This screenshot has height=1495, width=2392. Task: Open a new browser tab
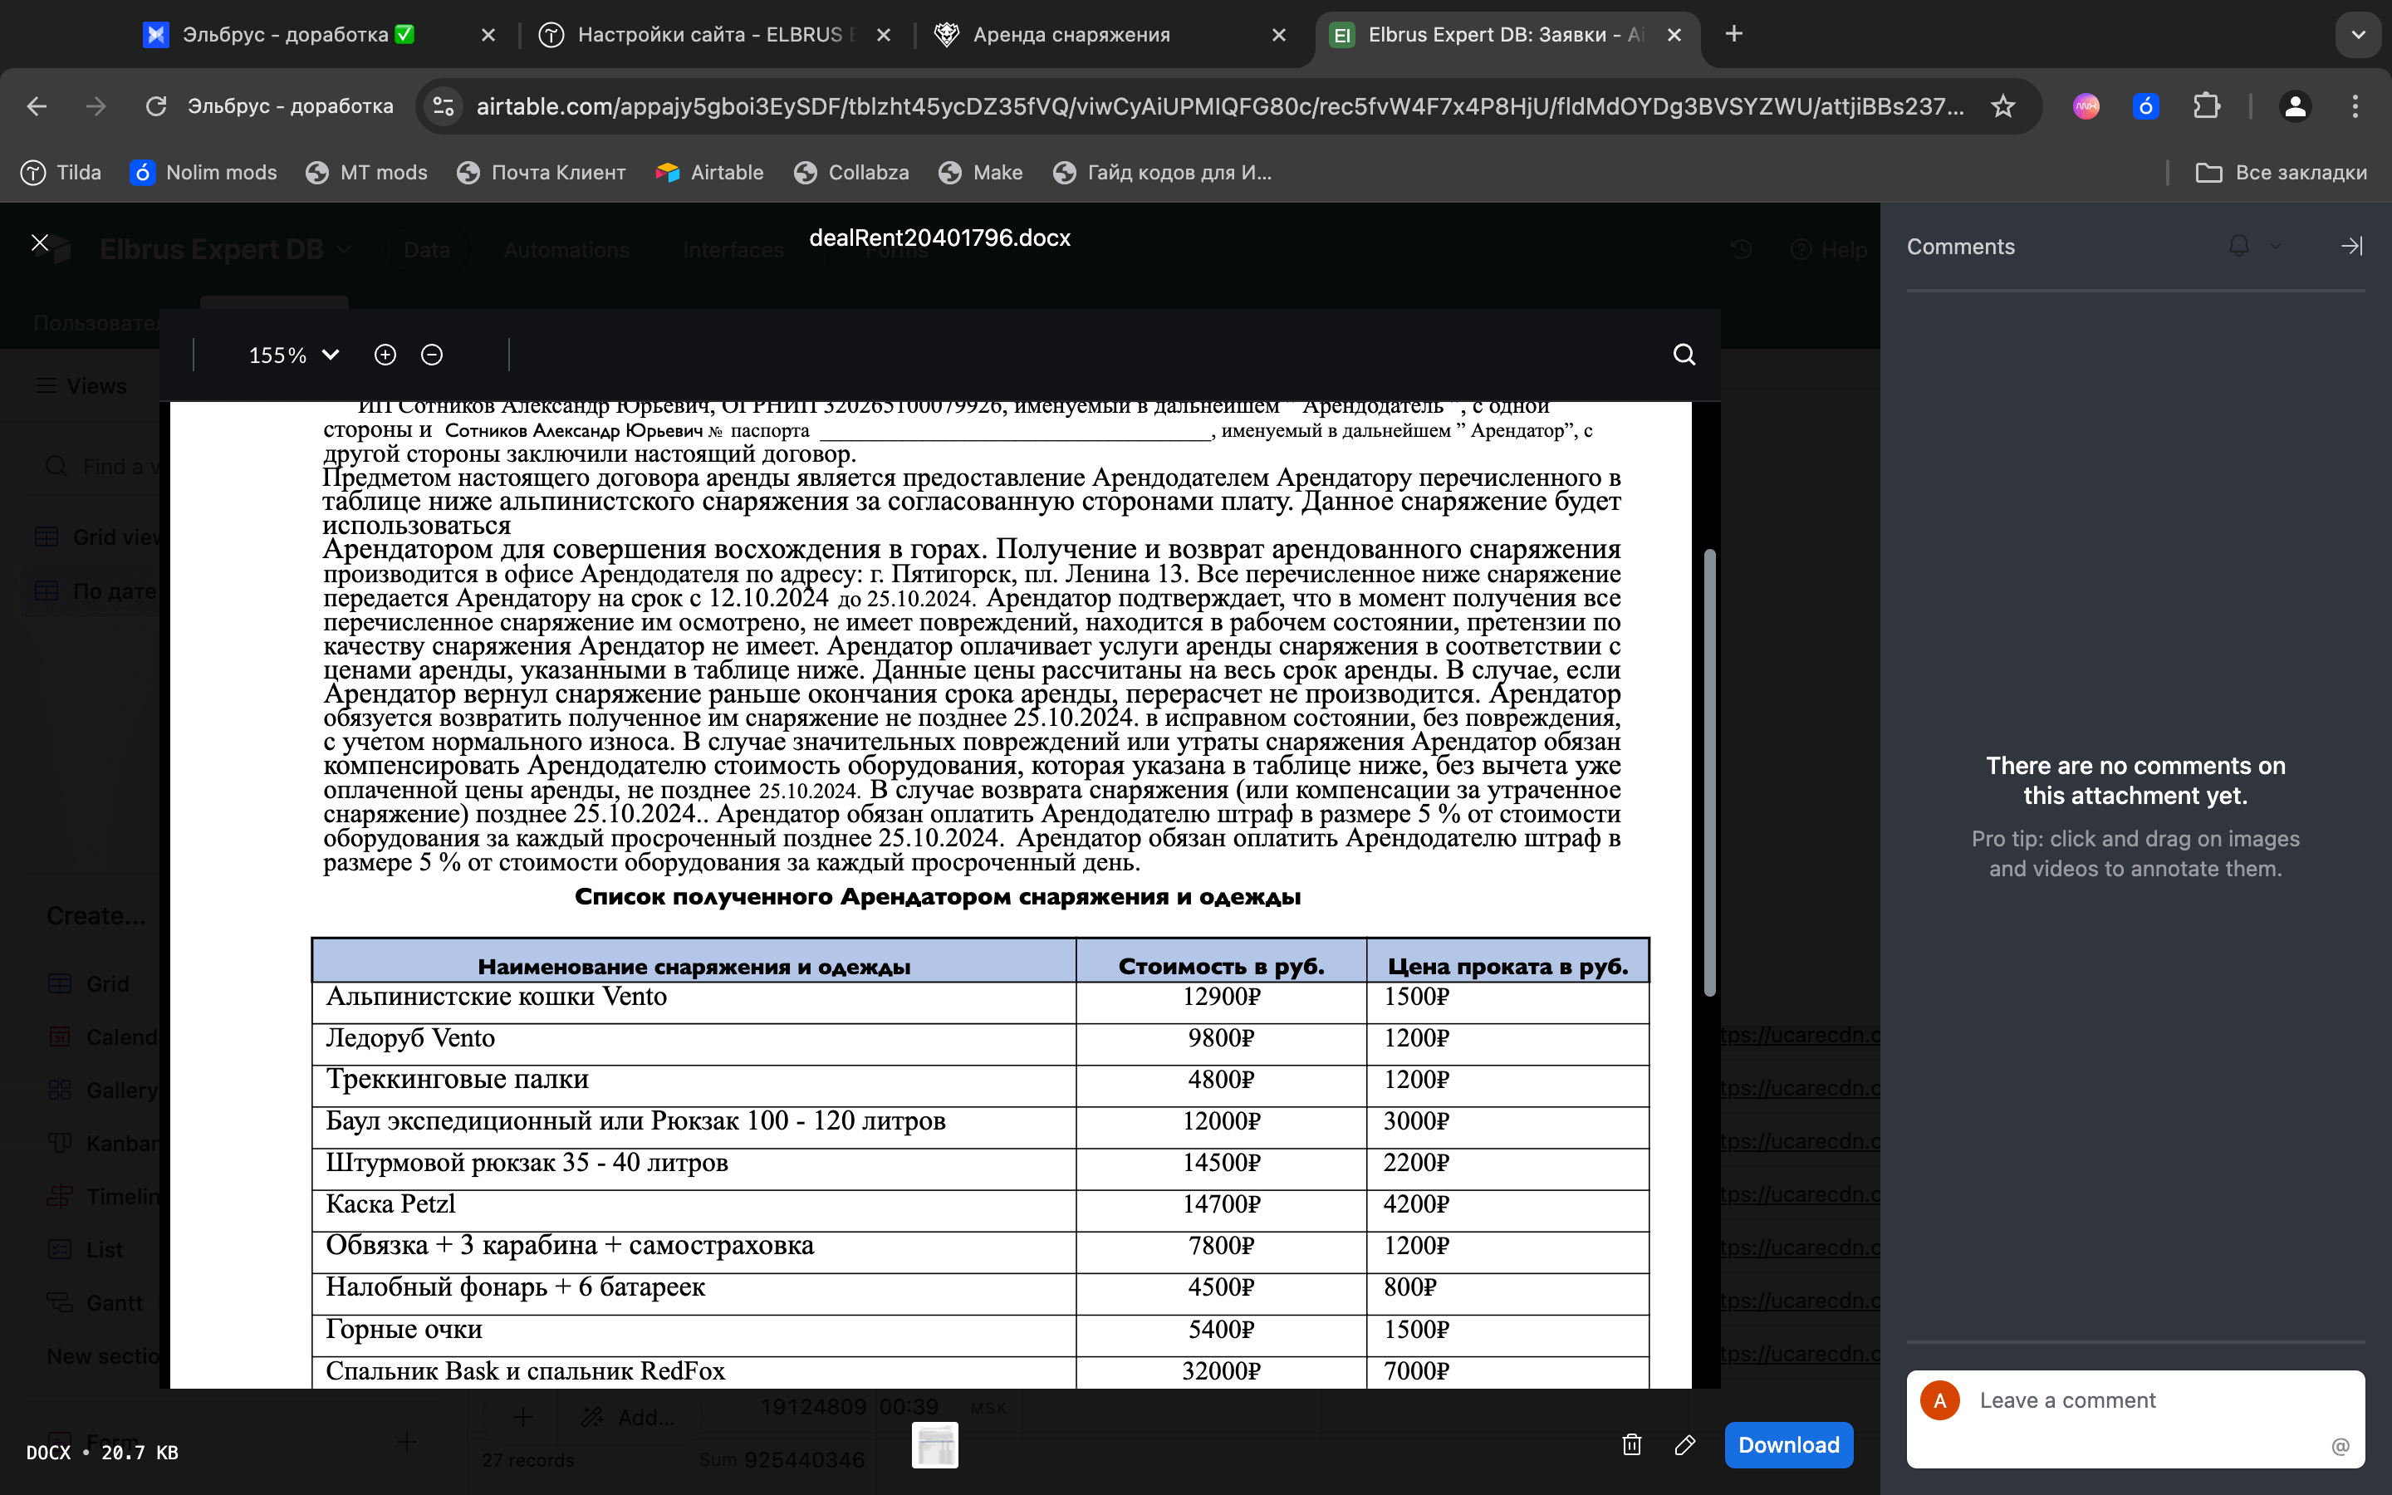click(1733, 35)
